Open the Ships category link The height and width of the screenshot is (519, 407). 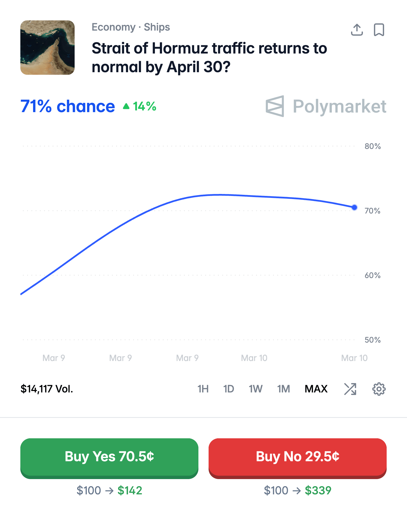(x=157, y=27)
